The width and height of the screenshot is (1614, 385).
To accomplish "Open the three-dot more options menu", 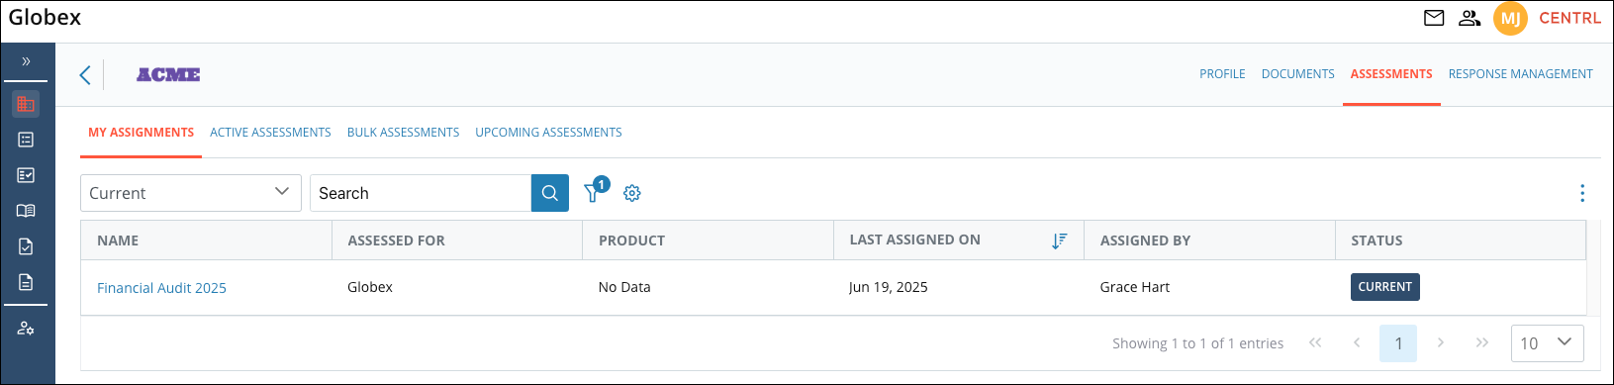I will click(x=1582, y=193).
